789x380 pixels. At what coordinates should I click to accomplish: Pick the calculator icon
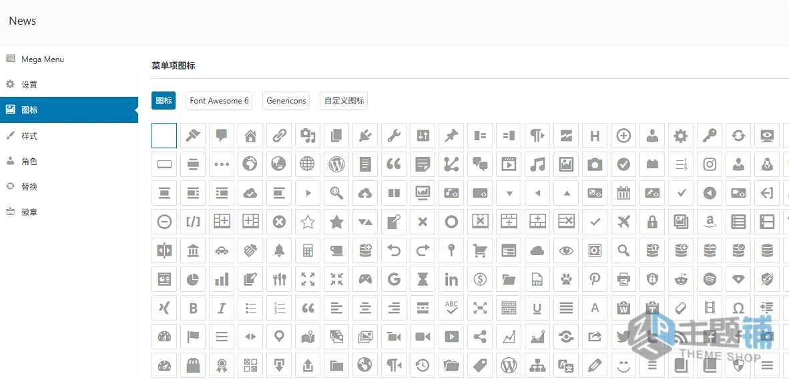308,250
